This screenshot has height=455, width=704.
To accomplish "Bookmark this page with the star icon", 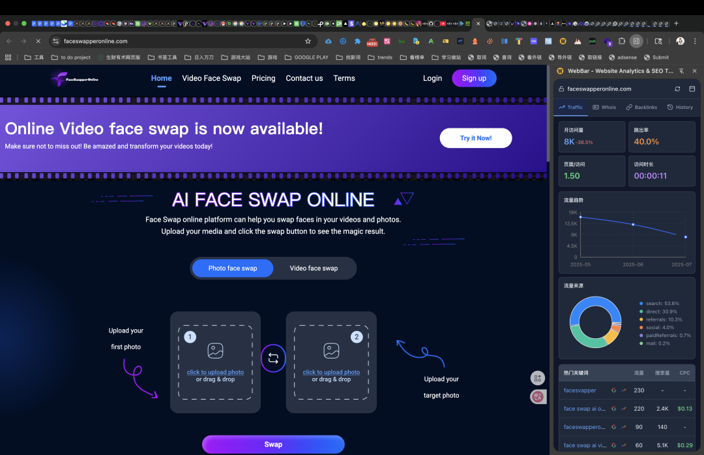I will [308, 41].
